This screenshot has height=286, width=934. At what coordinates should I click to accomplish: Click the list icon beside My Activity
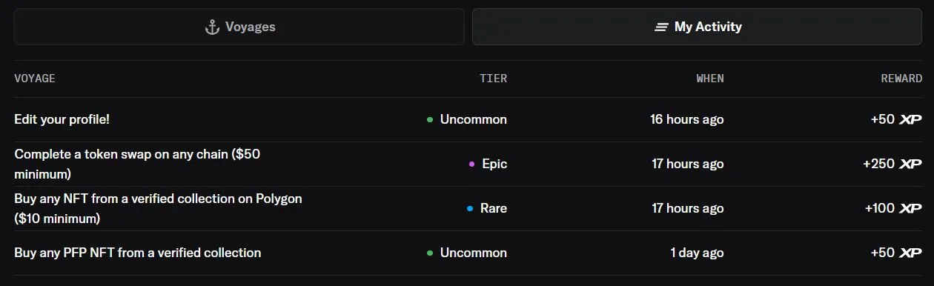(x=661, y=27)
